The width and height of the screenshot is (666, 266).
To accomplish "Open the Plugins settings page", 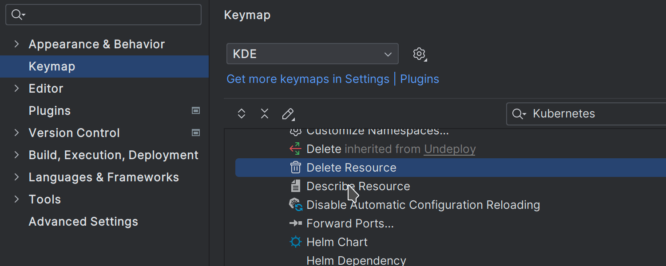I will coord(50,111).
